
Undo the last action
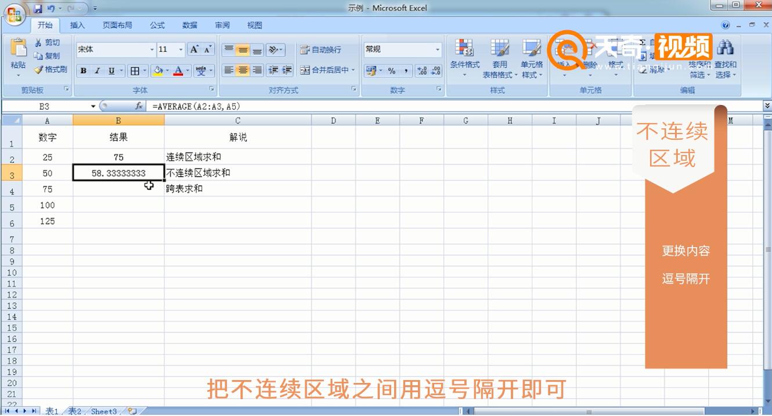coord(51,9)
